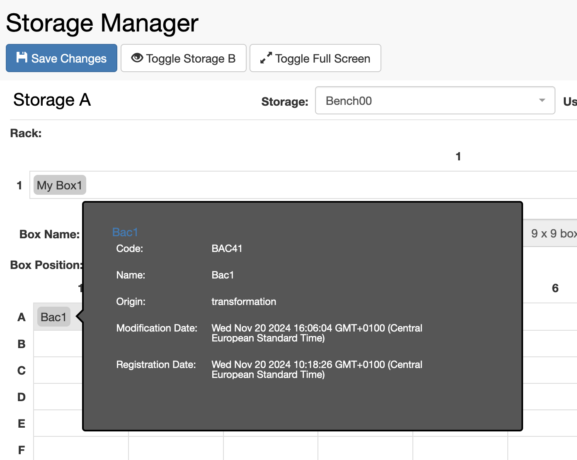Click the Name value Bac1 in tooltip
This screenshot has height=460, width=577.
pos(223,275)
